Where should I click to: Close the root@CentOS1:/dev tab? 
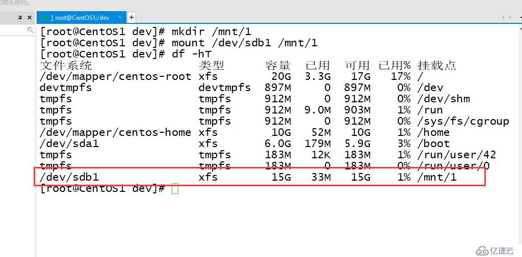120,17
